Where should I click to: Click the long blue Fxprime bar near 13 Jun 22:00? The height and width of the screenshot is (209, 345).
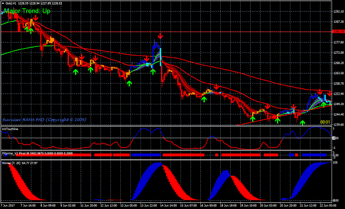tap(146, 155)
